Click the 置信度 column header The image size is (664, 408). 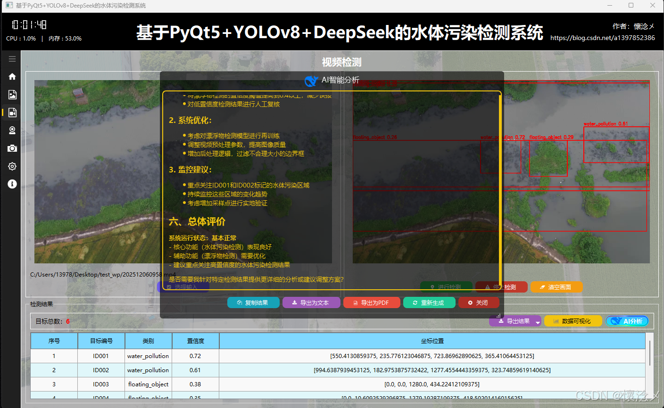[x=195, y=341]
